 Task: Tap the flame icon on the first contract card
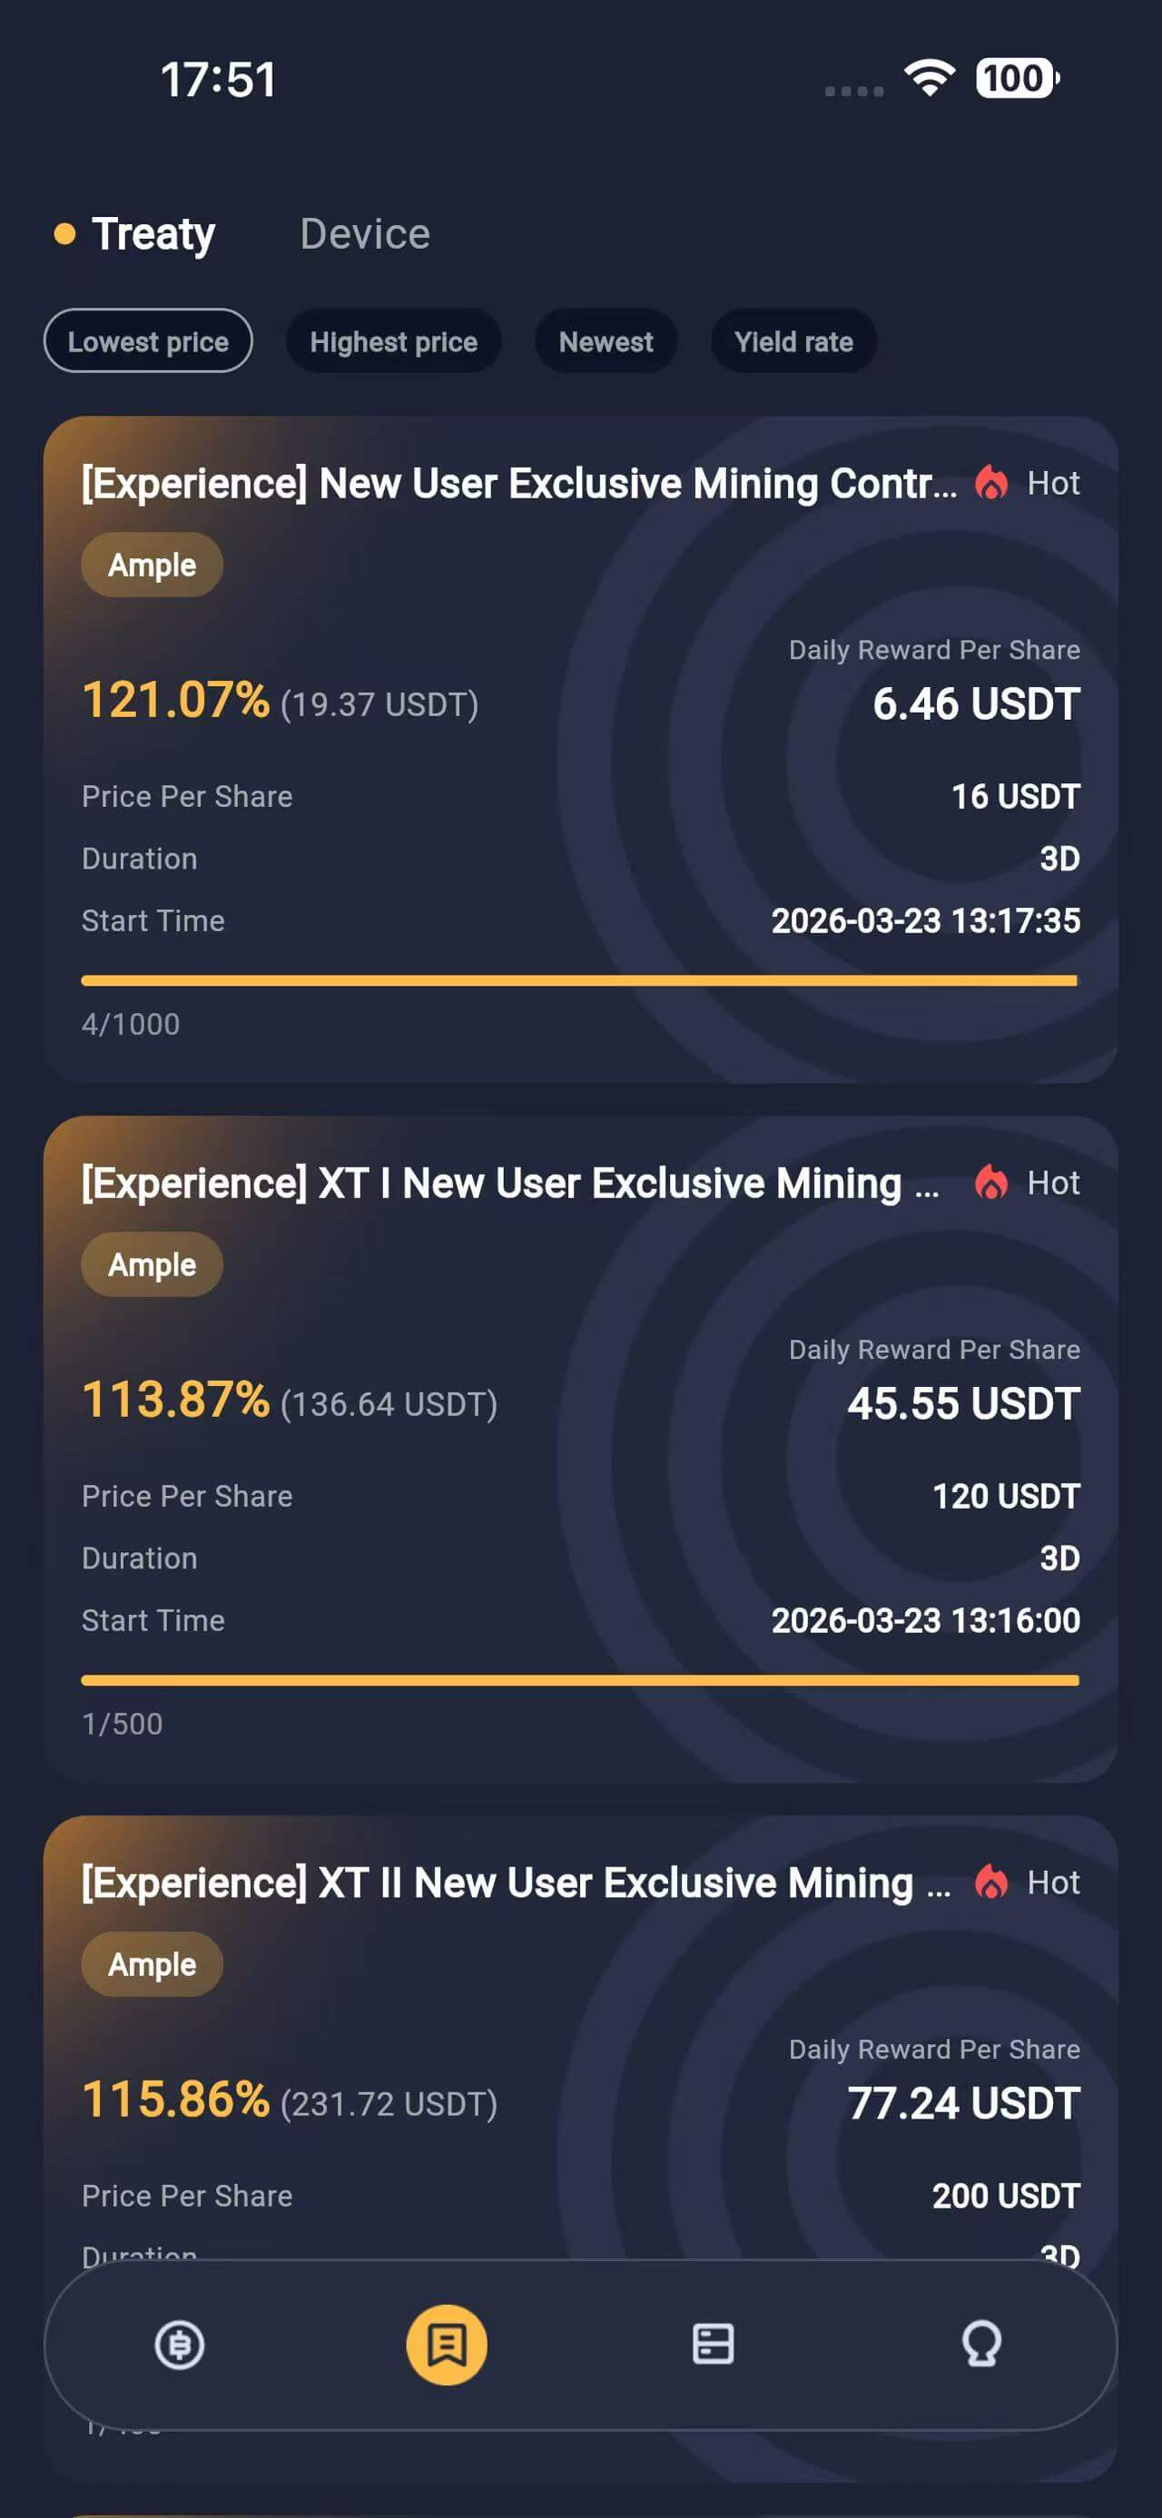coord(991,483)
